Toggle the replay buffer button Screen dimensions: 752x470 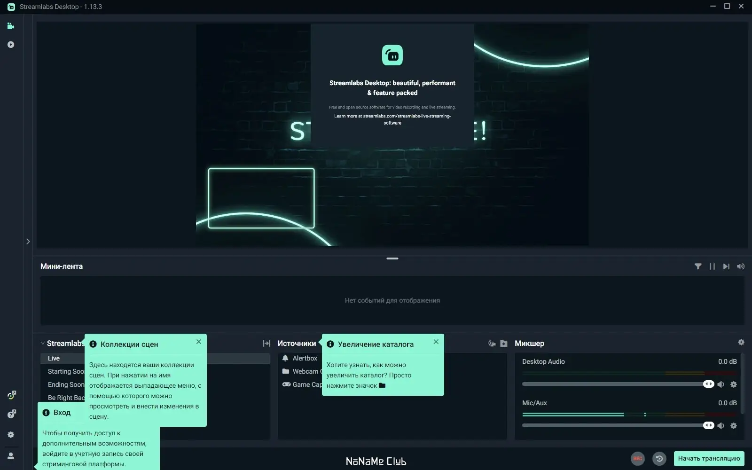pos(659,458)
